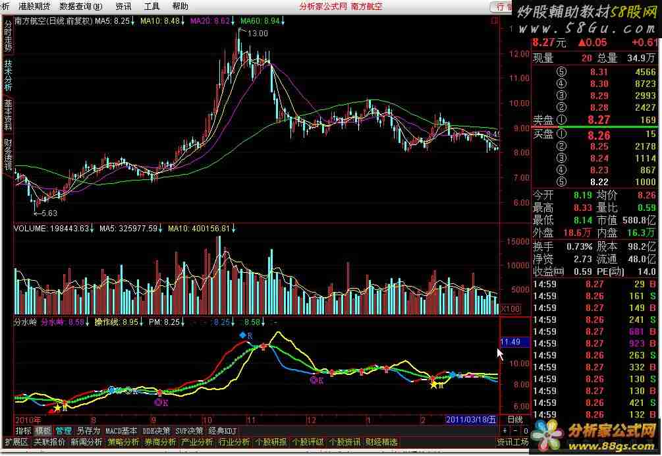Image resolution: width=662 pixels, height=456 pixels.
Task: Open the 新闻分析 tab
Action: tap(86, 442)
